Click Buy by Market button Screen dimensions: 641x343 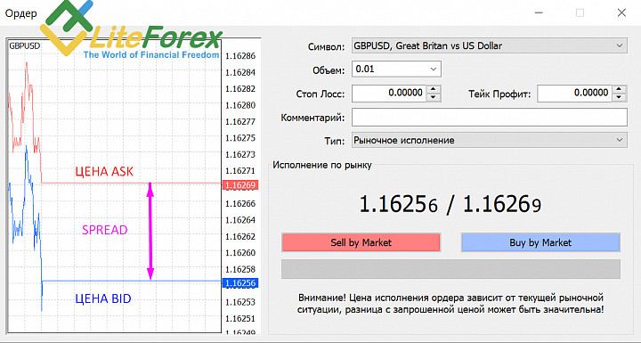(540, 242)
